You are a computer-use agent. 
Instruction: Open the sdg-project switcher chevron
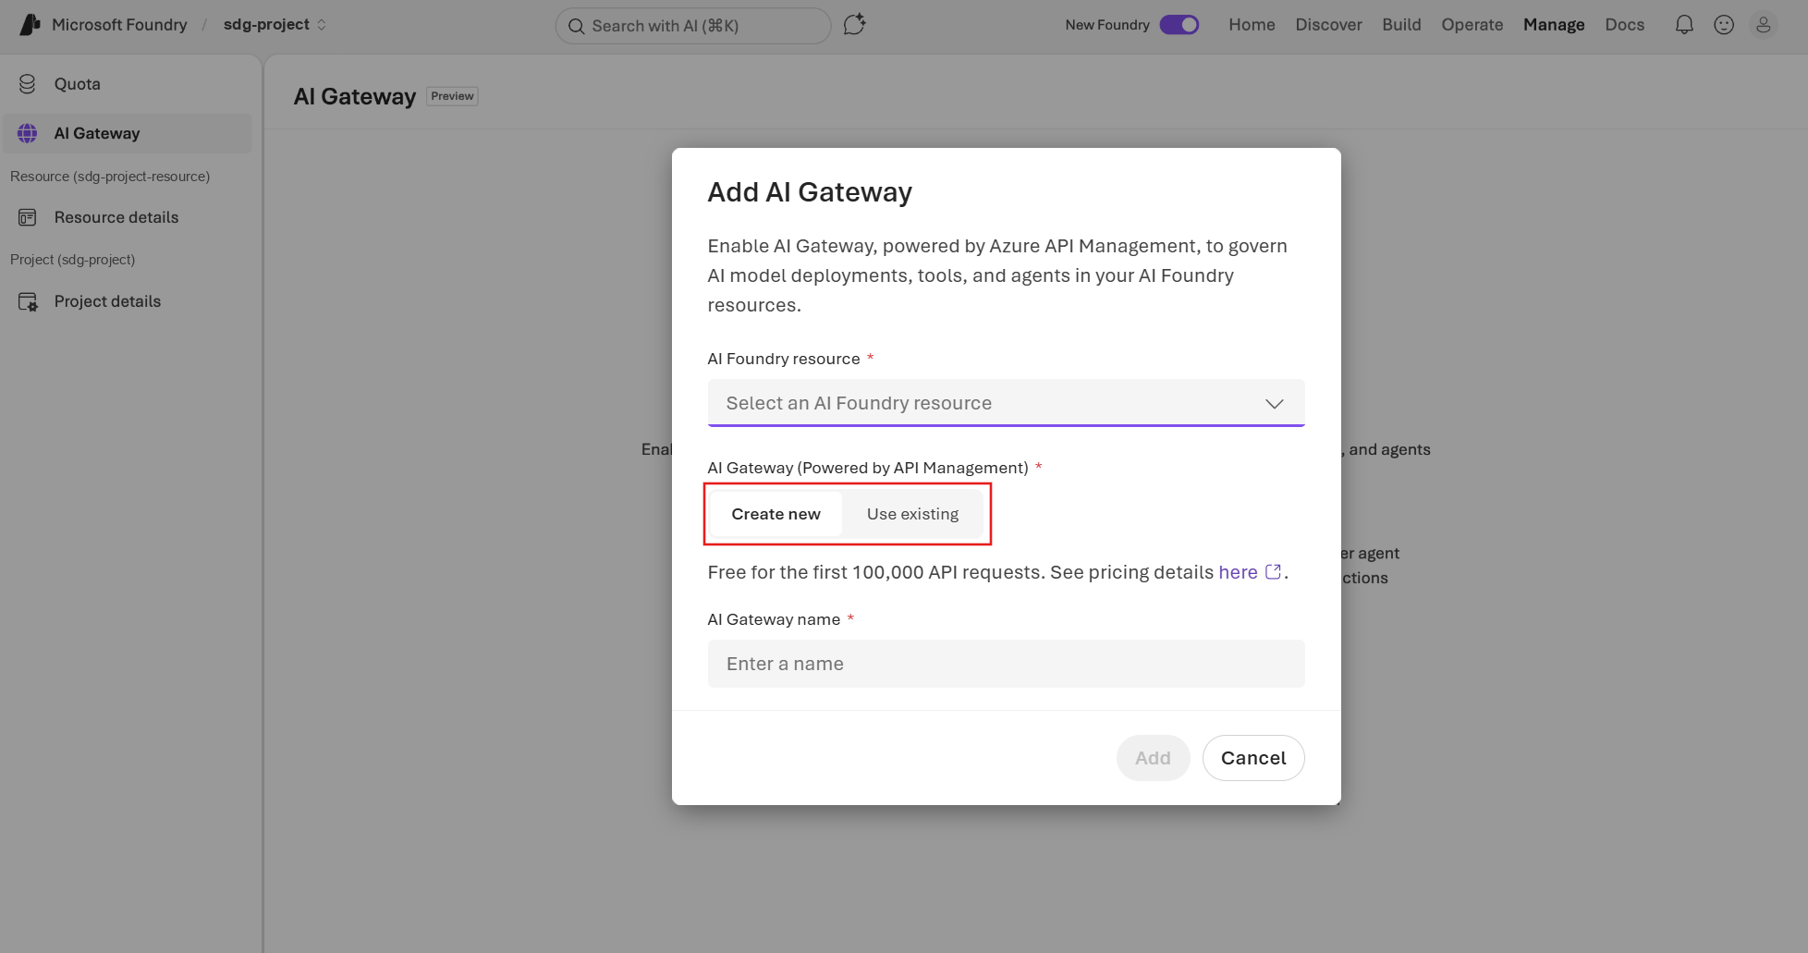(x=322, y=25)
